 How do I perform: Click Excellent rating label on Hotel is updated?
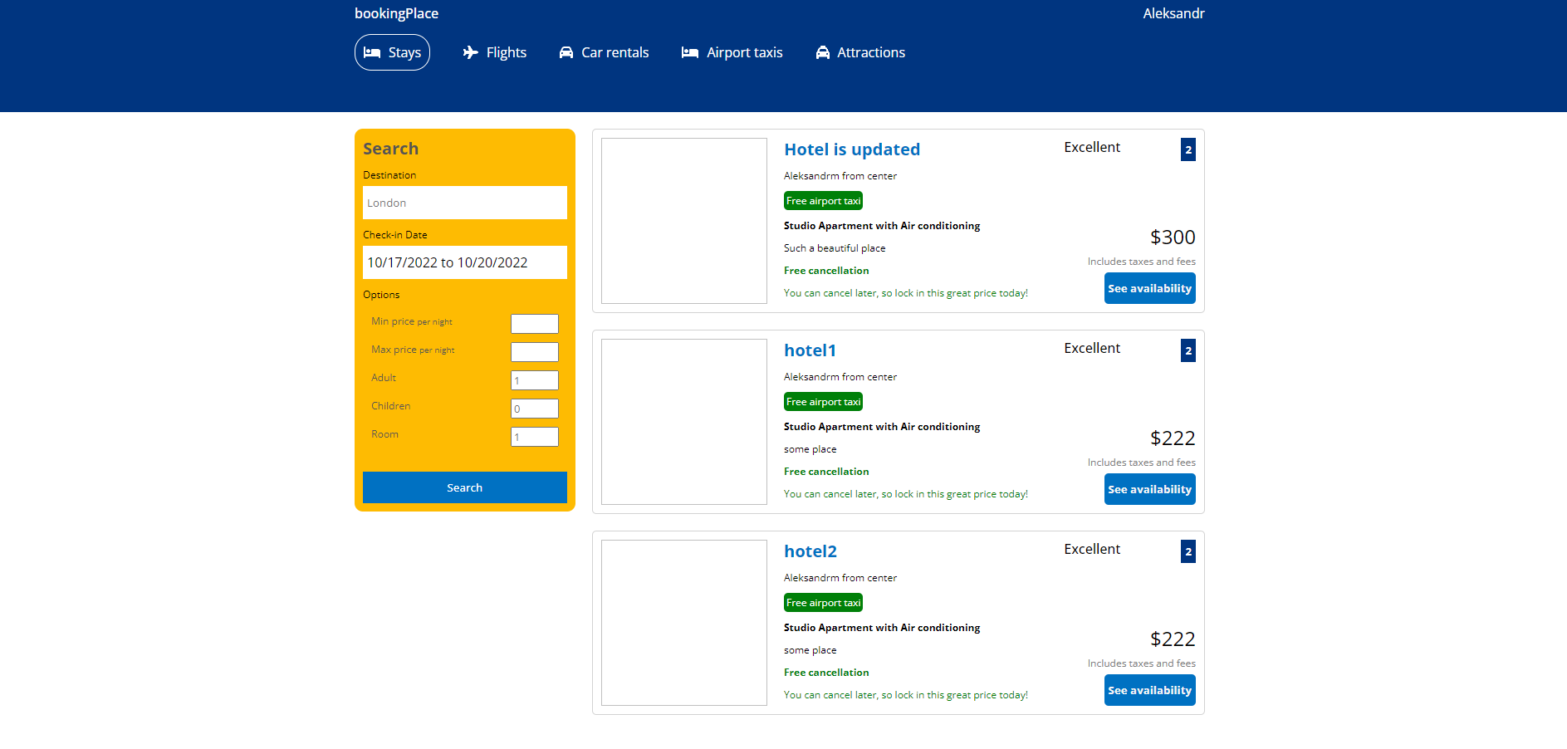point(1092,147)
